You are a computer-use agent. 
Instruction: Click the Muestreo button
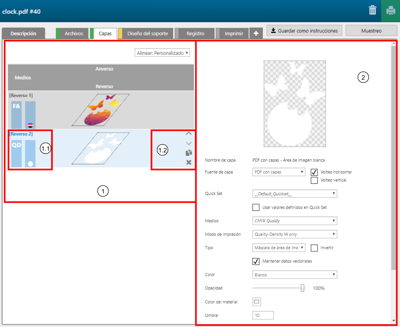pyautogui.click(x=371, y=31)
